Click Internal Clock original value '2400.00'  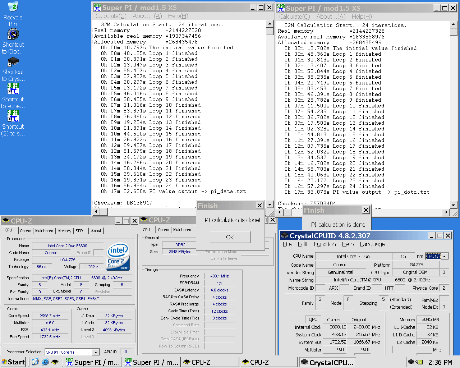click(359, 327)
